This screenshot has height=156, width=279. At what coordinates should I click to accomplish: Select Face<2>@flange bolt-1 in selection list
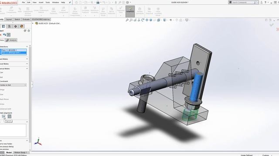14,52
